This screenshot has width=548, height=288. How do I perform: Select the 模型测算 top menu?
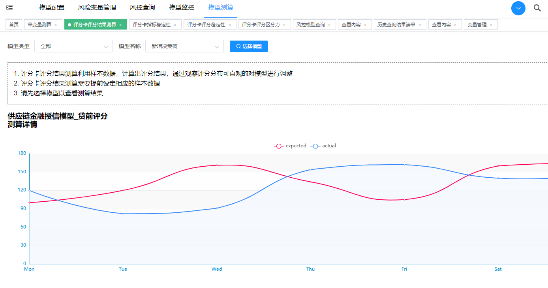click(x=221, y=7)
